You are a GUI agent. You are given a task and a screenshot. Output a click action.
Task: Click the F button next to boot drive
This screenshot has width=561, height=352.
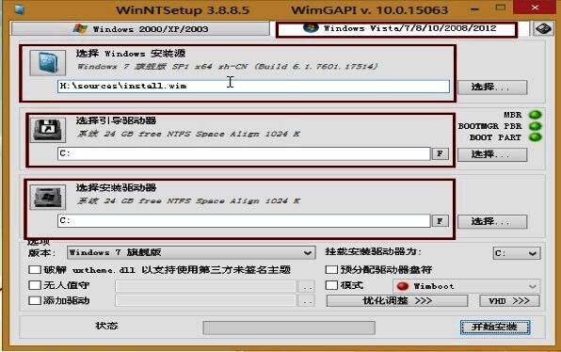point(441,153)
